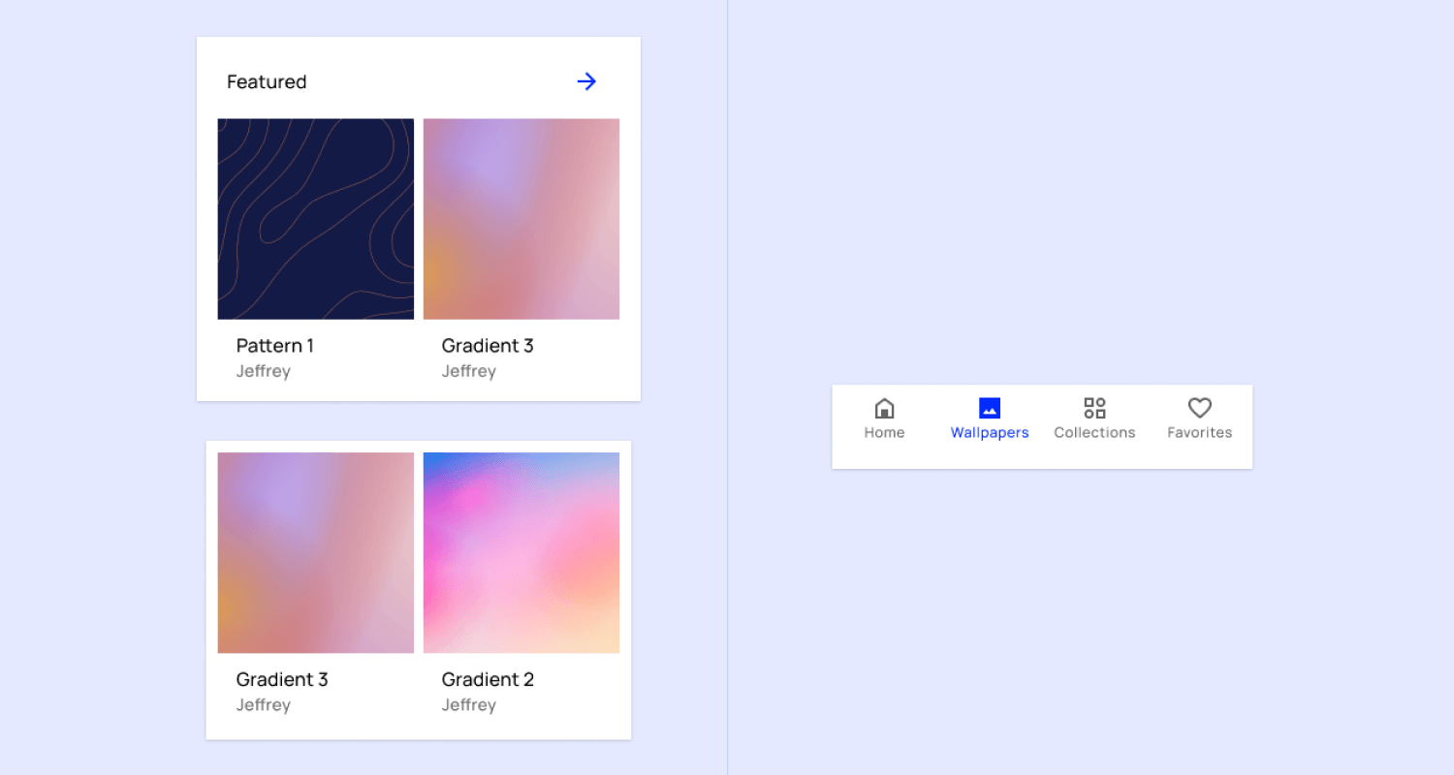
Task: Go to the Collections tab label
Action: point(1094,433)
